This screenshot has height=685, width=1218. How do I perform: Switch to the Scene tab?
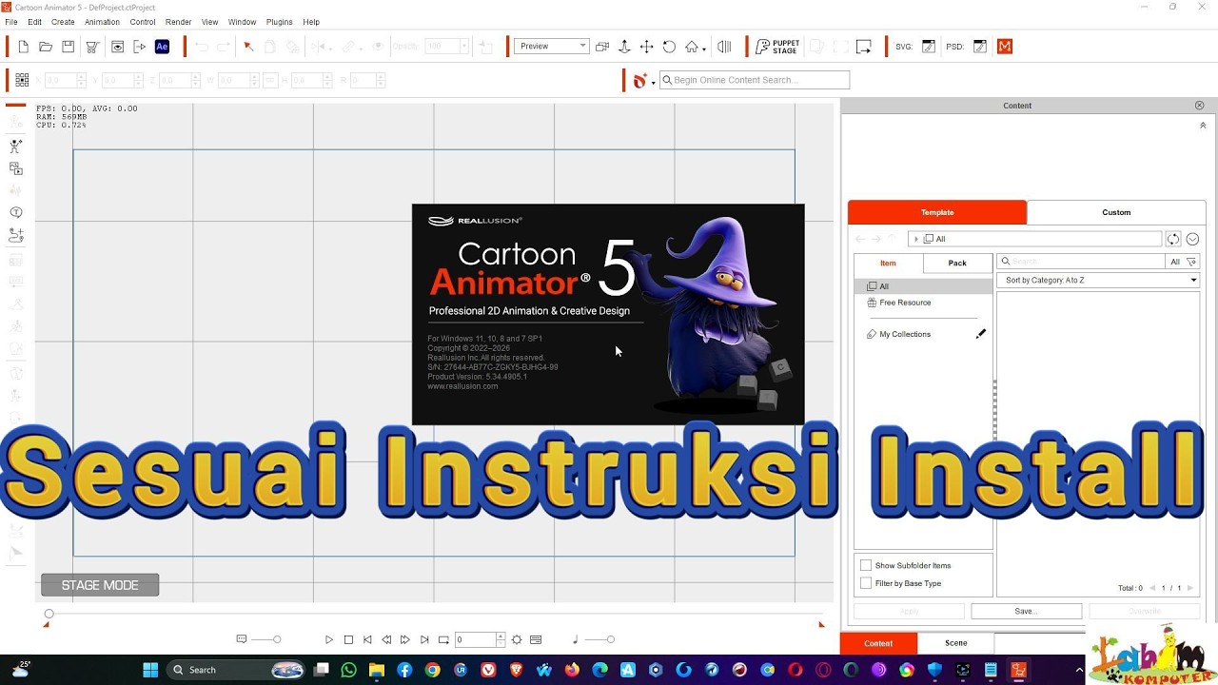(x=956, y=644)
